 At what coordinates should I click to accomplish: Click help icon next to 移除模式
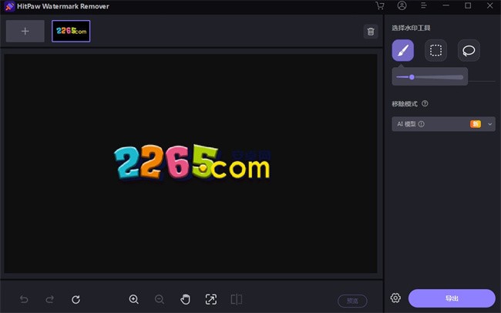(425, 103)
